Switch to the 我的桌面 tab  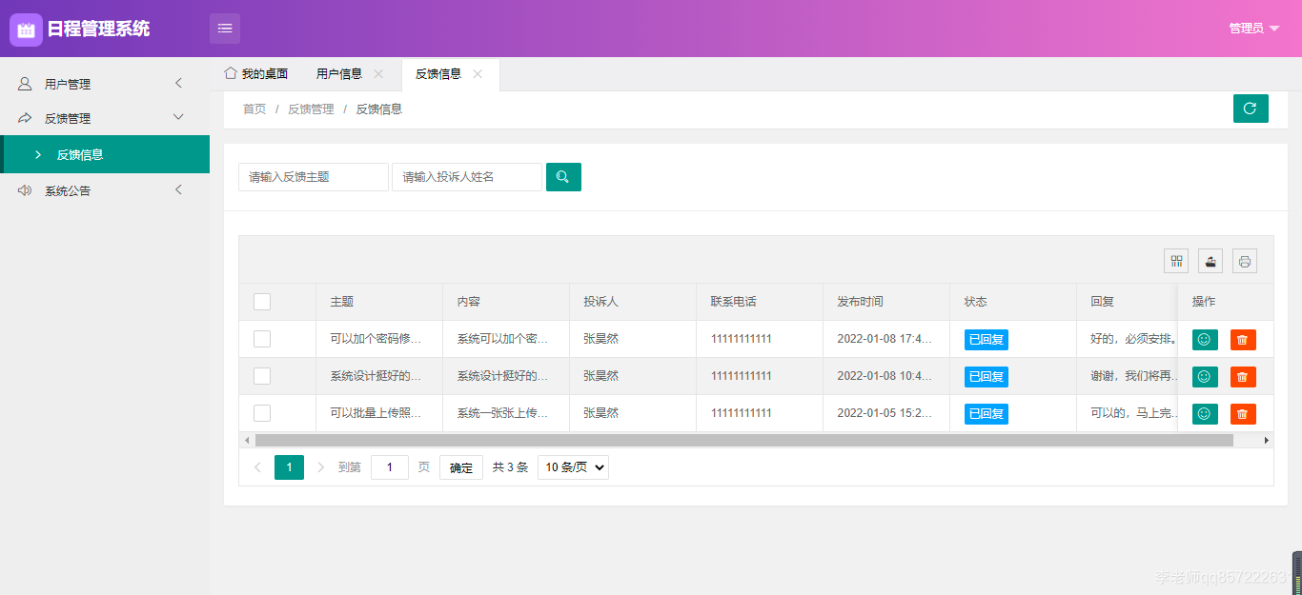coord(255,74)
